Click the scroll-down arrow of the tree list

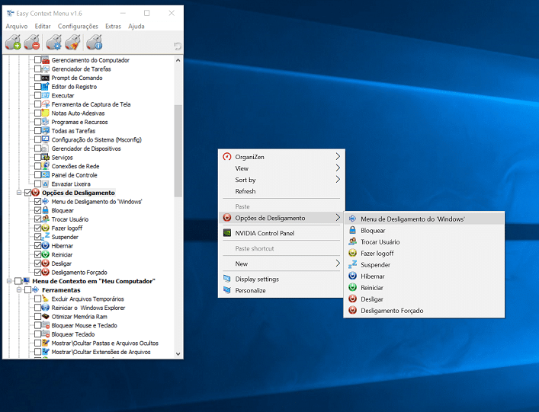tap(178, 353)
